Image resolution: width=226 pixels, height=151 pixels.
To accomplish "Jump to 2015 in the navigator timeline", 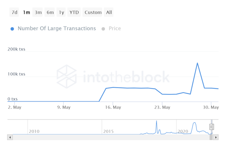I will 108,131.
